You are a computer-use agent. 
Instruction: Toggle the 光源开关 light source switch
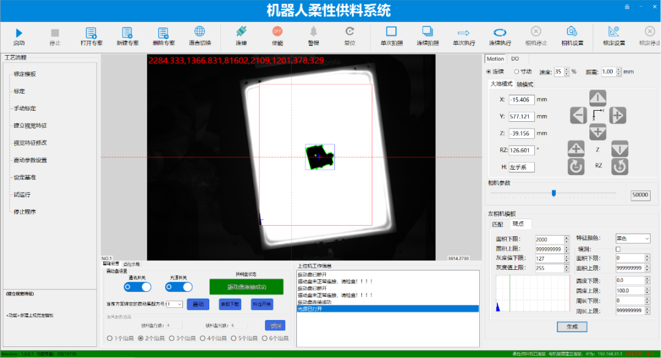click(179, 287)
